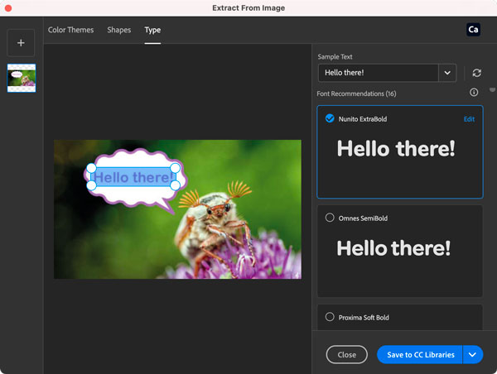This screenshot has height=374, width=497.
Task: Show info about Font Recommendations
Action: pos(474,92)
